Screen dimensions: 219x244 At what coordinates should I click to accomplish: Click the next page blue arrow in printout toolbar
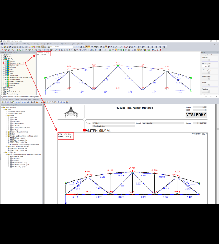tap(19, 102)
